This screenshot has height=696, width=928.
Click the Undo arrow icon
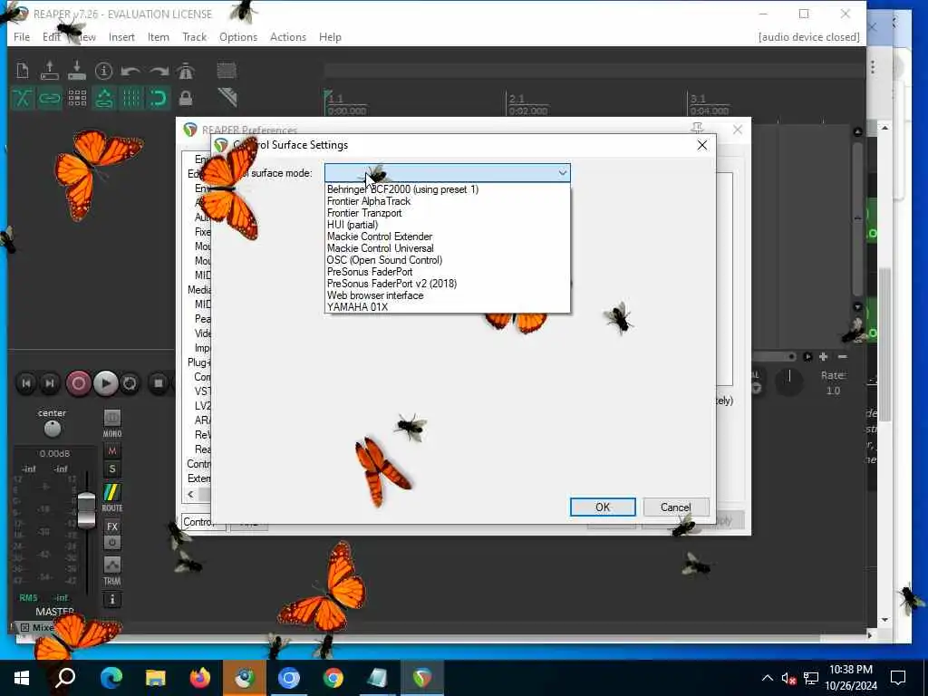click(130, 71)
